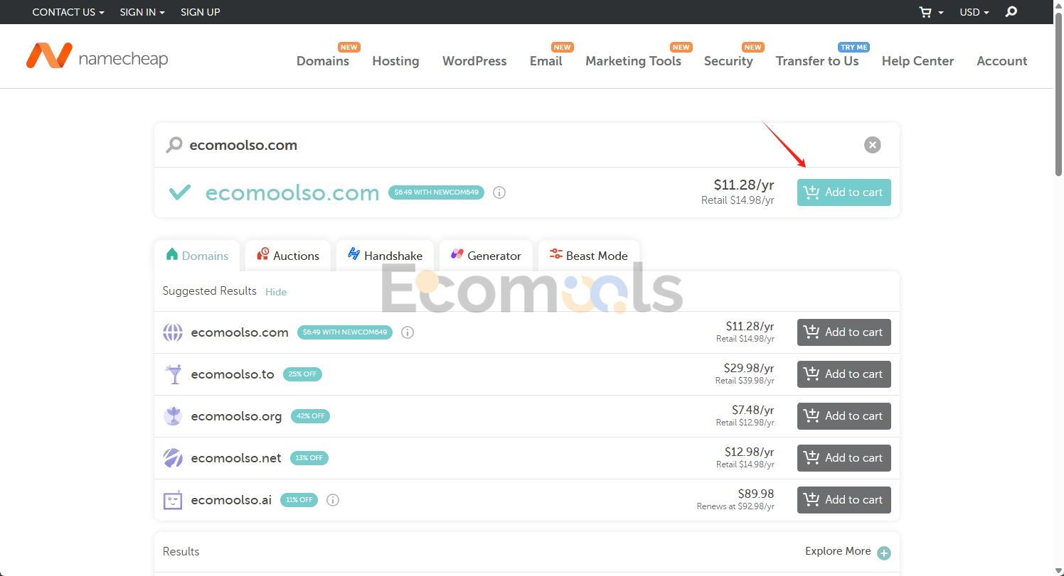Click the $89.98 price text
This screenshot has height=576, width=1064.
click(x=756, y=494)
